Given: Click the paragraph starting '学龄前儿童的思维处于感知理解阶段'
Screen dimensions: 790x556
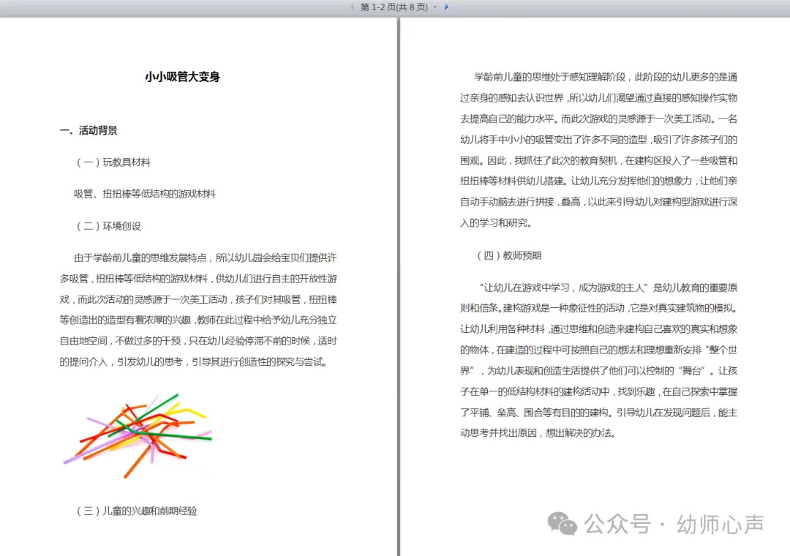Looking at the screenshot, I should pyautogui.click(x=598, y=150).
